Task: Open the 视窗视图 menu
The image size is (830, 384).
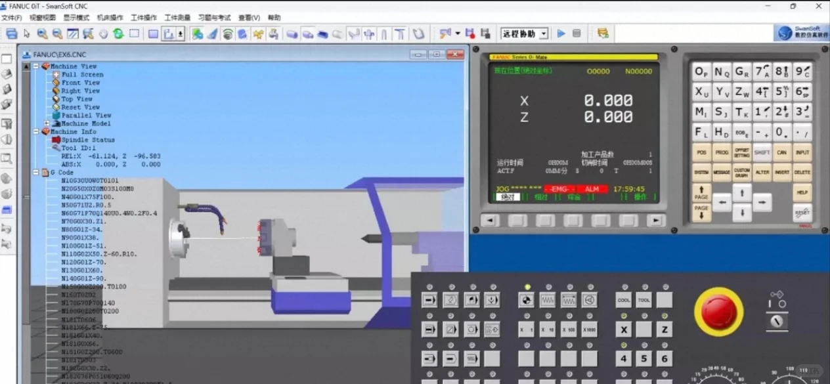Action: [x=43, y=18]
